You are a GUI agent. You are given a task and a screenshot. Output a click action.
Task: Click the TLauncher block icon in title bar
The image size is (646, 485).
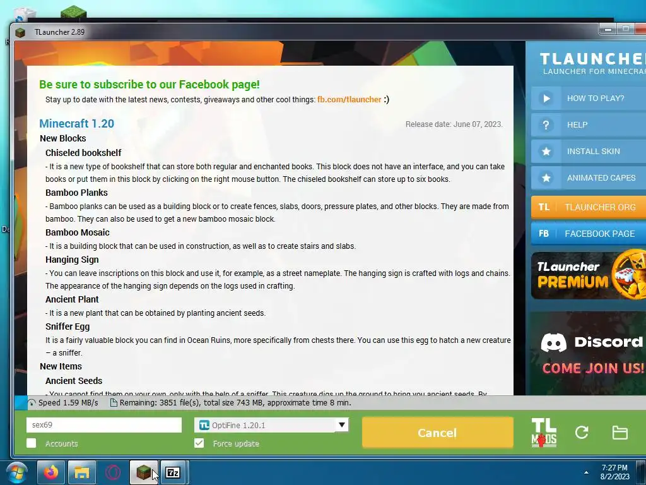click(20, 32)
